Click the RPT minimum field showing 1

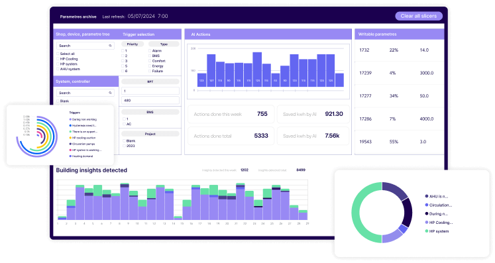coord(150,91)
